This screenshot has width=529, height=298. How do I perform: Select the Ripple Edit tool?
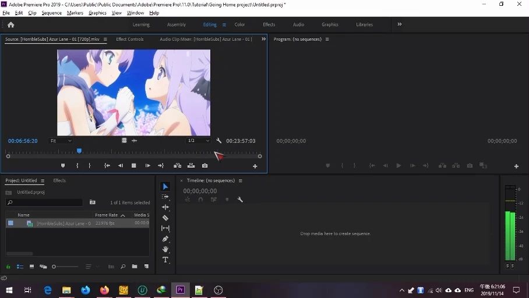coord(165,207)
